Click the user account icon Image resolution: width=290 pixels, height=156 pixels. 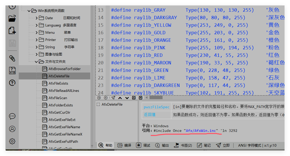pyautogui.click(x=12, y=129)
